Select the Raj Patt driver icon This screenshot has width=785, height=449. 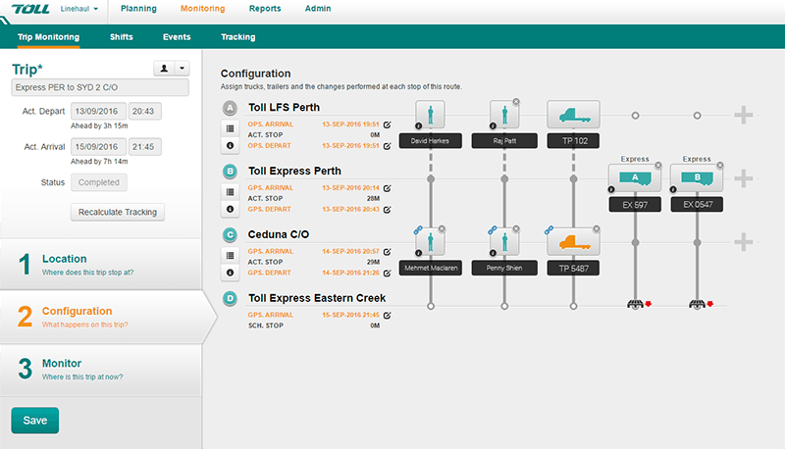click(x=504, y=115)
